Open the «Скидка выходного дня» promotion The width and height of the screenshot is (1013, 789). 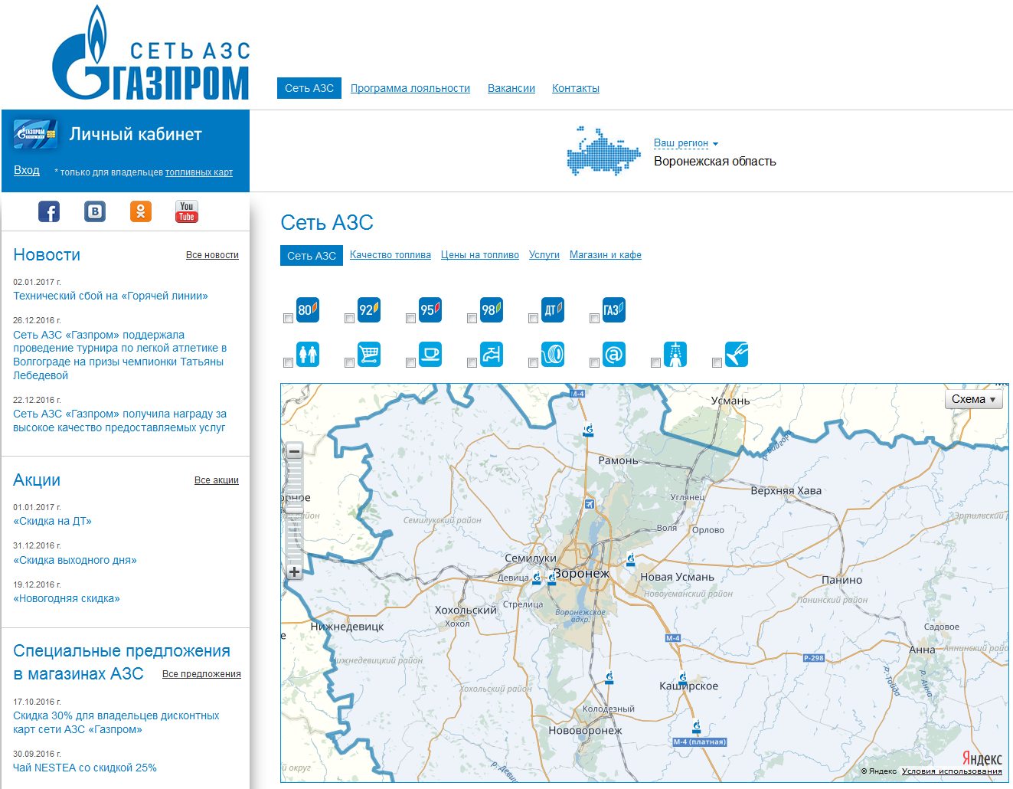coord(75,560)
